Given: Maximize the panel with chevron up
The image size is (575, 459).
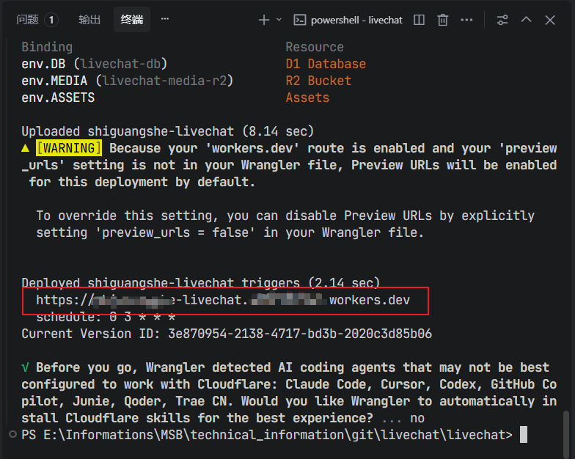Looking at the screenshot, I should coord(527,19).
